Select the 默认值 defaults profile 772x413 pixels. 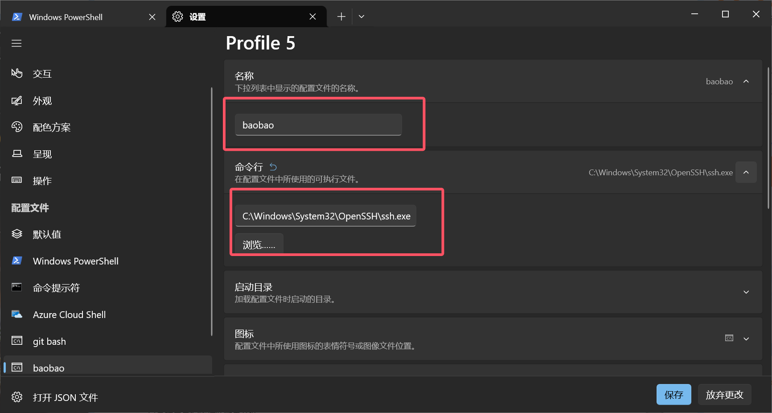(x=47, y=235)
